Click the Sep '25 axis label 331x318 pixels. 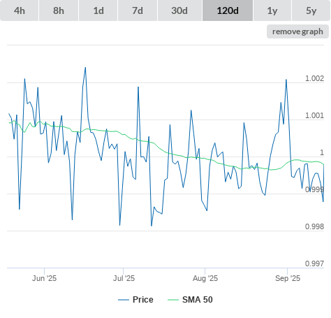tap(288, 278)
